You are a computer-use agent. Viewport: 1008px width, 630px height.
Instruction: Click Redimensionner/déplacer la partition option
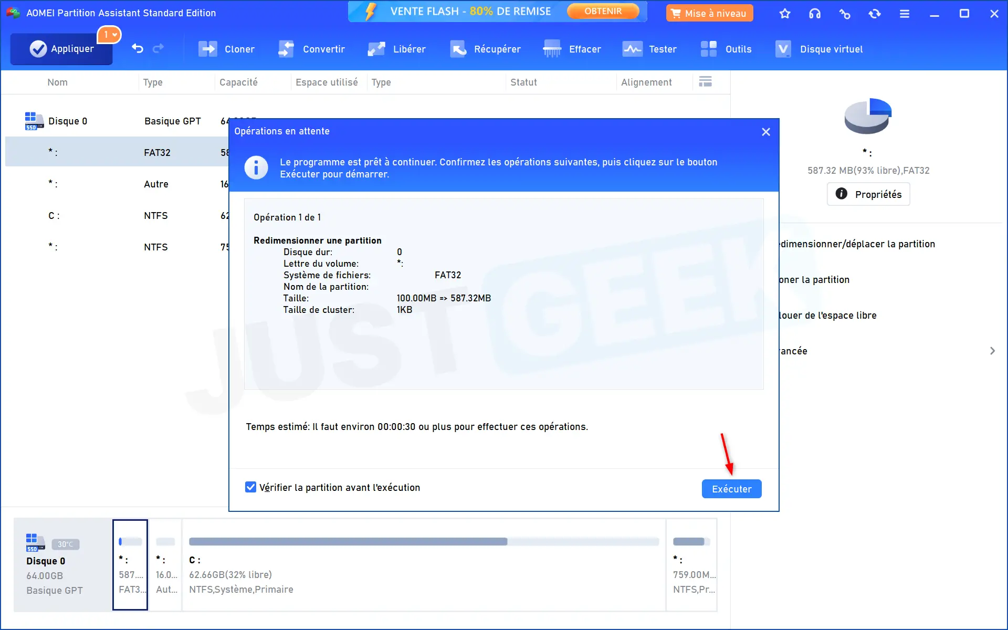click(857, 244)
